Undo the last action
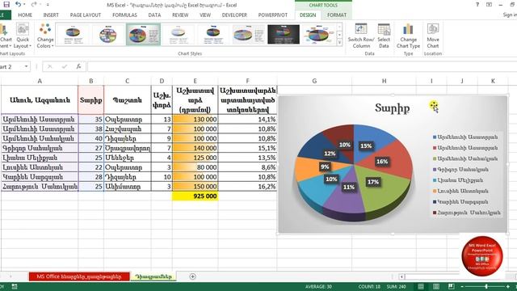This screenshot has height=291, width=517. [18, 4]
